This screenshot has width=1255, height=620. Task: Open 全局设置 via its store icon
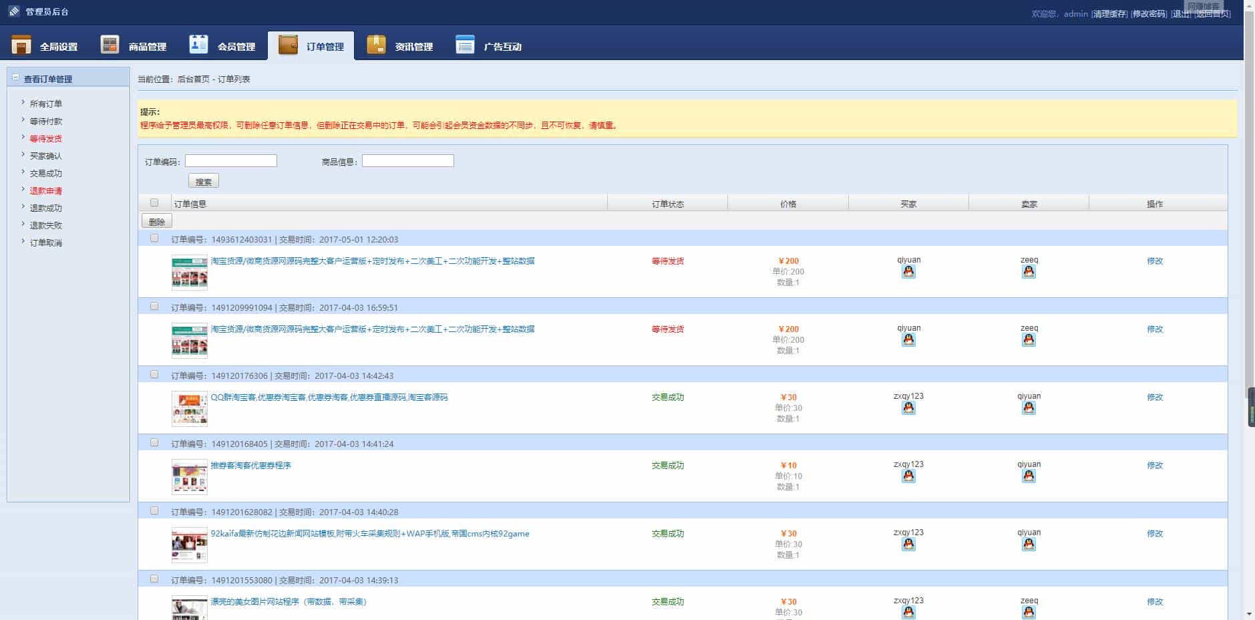click(21, 45)
